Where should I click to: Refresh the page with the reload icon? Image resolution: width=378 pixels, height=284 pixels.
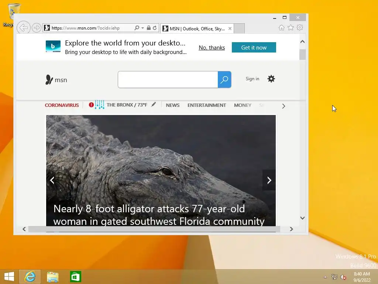tap(155, 28)
